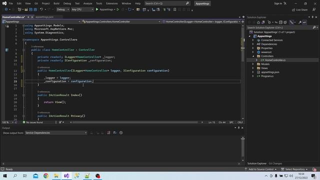Click File Explorer icon on the taskbar
The width and height of the screenshot is (320, 180).
[x=56, y=175]
